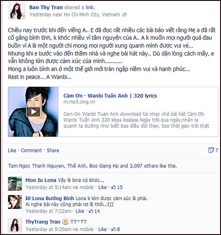Open ThyTrang Tran commenter name link
This screenshot has width=221, height=235.
[43, 222]
